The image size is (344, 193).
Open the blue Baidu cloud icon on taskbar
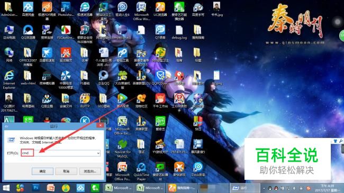tap(80, 188)
